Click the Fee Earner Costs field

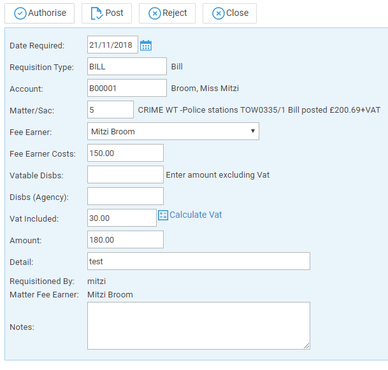(x=126, y=153)
